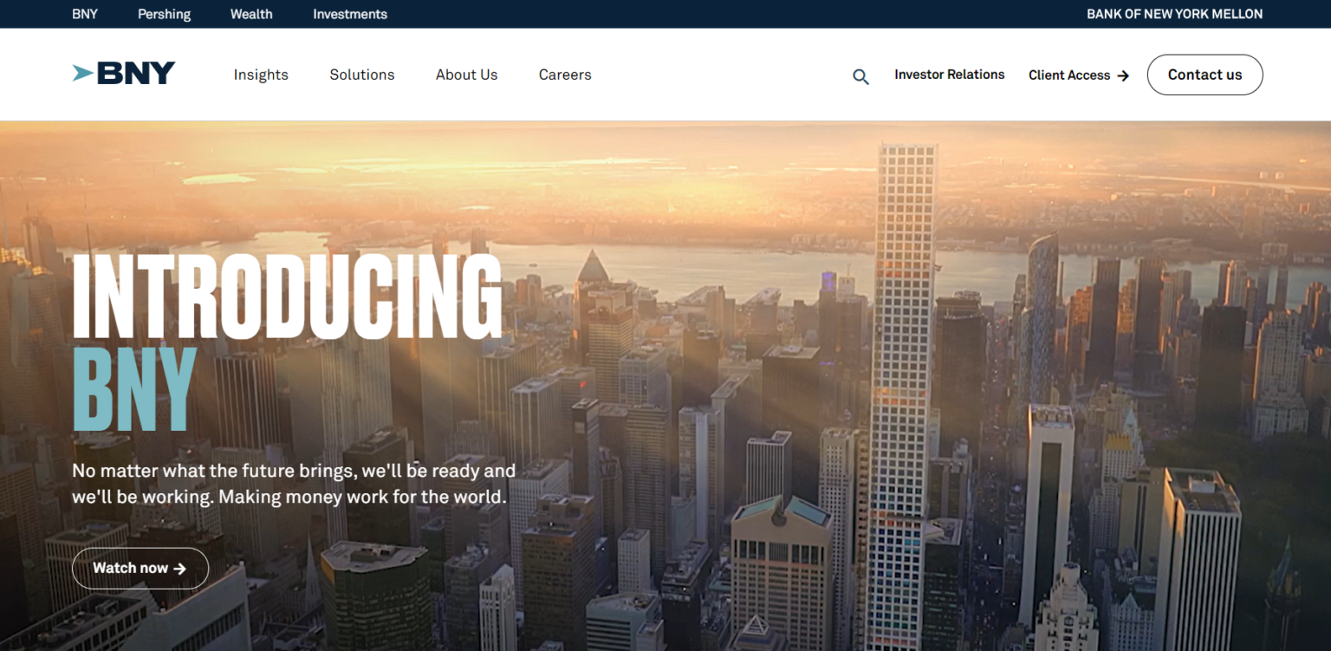The height and width of the screenshot is (651, 1331).
Task: Open the Careers navigation item
Action: pyautogui.click(x=564, y=75)
